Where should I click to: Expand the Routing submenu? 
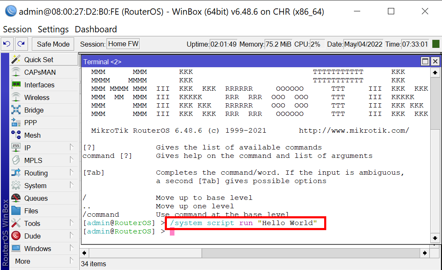coord(72,173)
